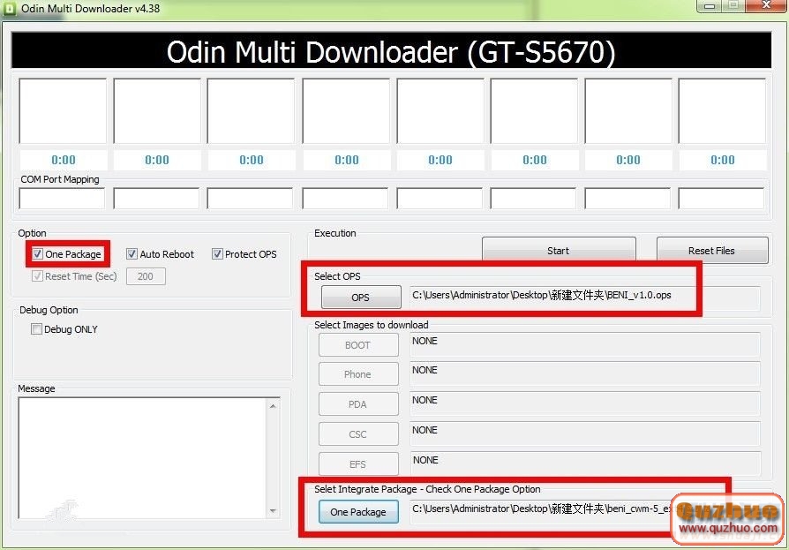This screenshot has height=550, width=789.
Task: Click the BOOT image button
Action: tap(358, 345)
